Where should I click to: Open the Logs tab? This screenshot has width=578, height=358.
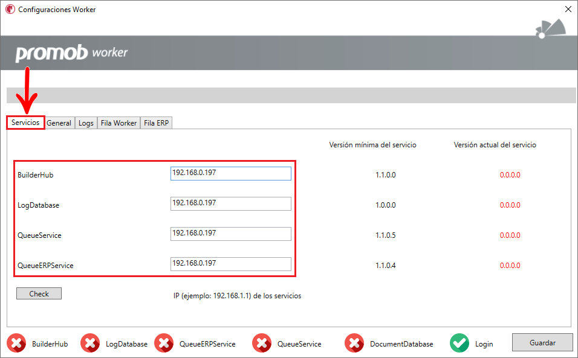point(86,123)
